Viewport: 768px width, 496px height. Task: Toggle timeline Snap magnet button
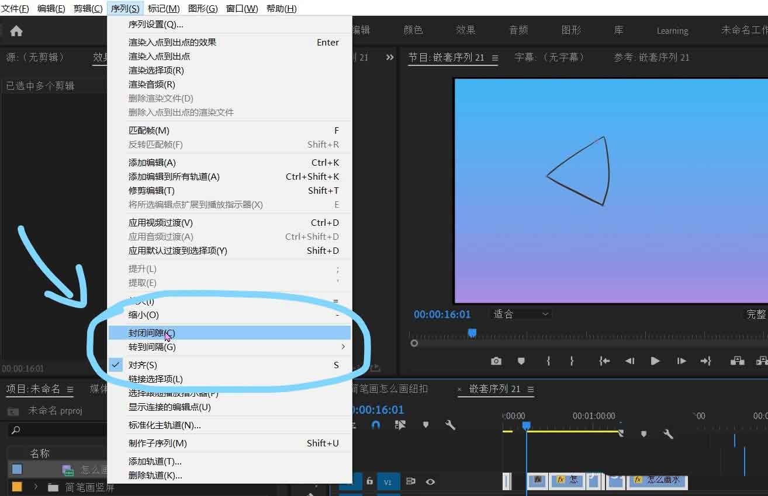[376, 425]
